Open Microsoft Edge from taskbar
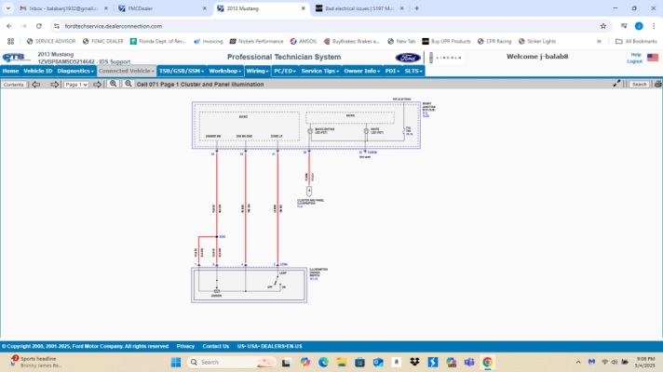Screen dimensions: 663x372 click(x=323, y=363)
